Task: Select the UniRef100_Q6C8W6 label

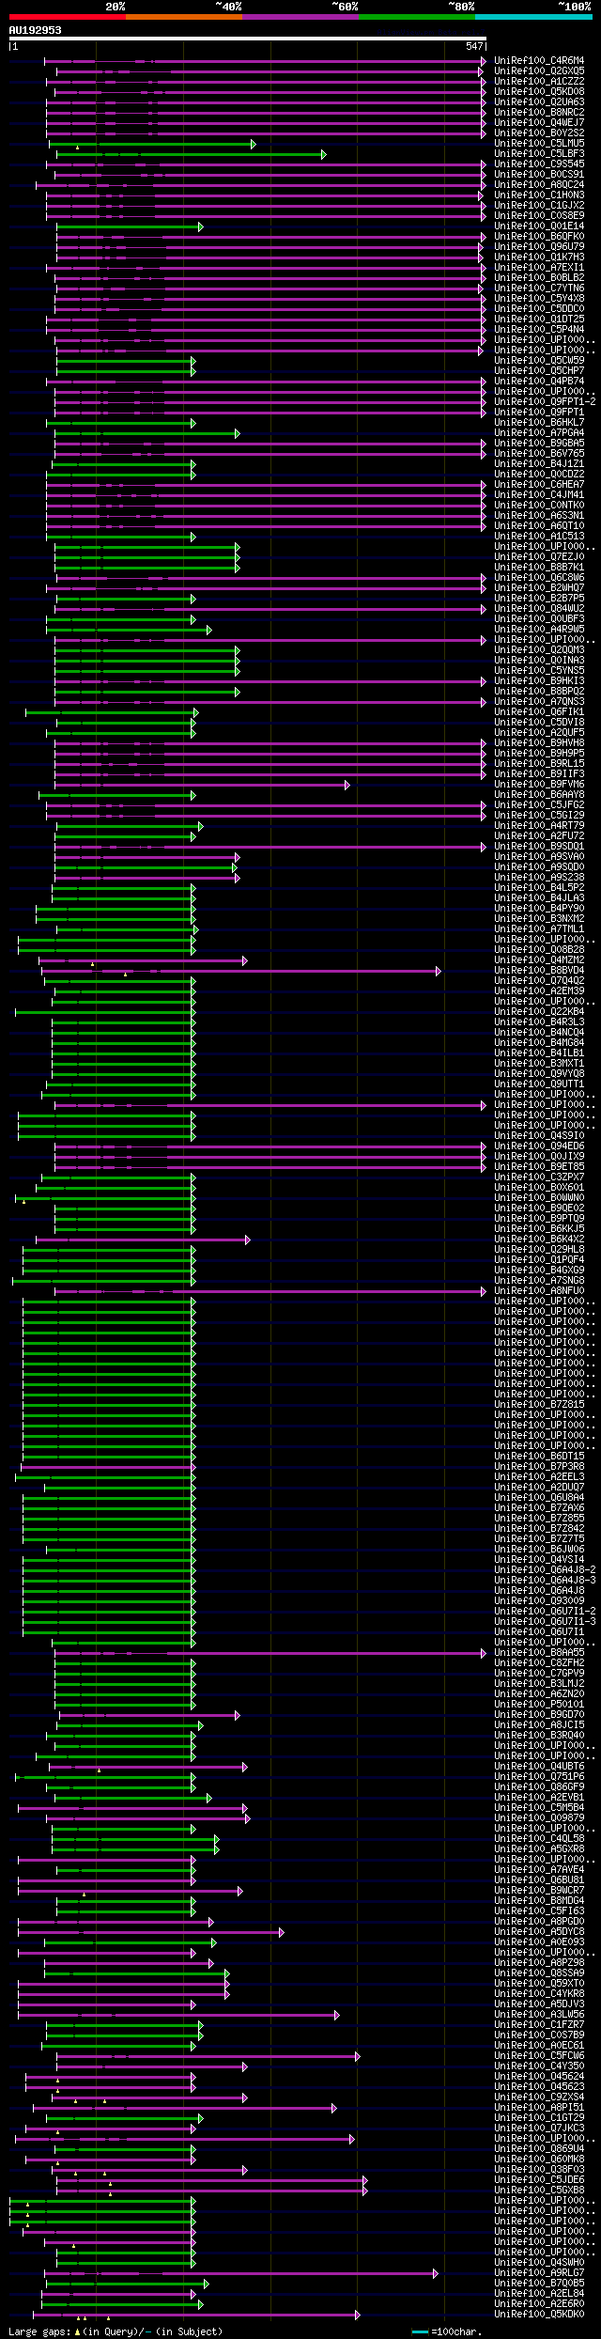Action: (539, 578)
